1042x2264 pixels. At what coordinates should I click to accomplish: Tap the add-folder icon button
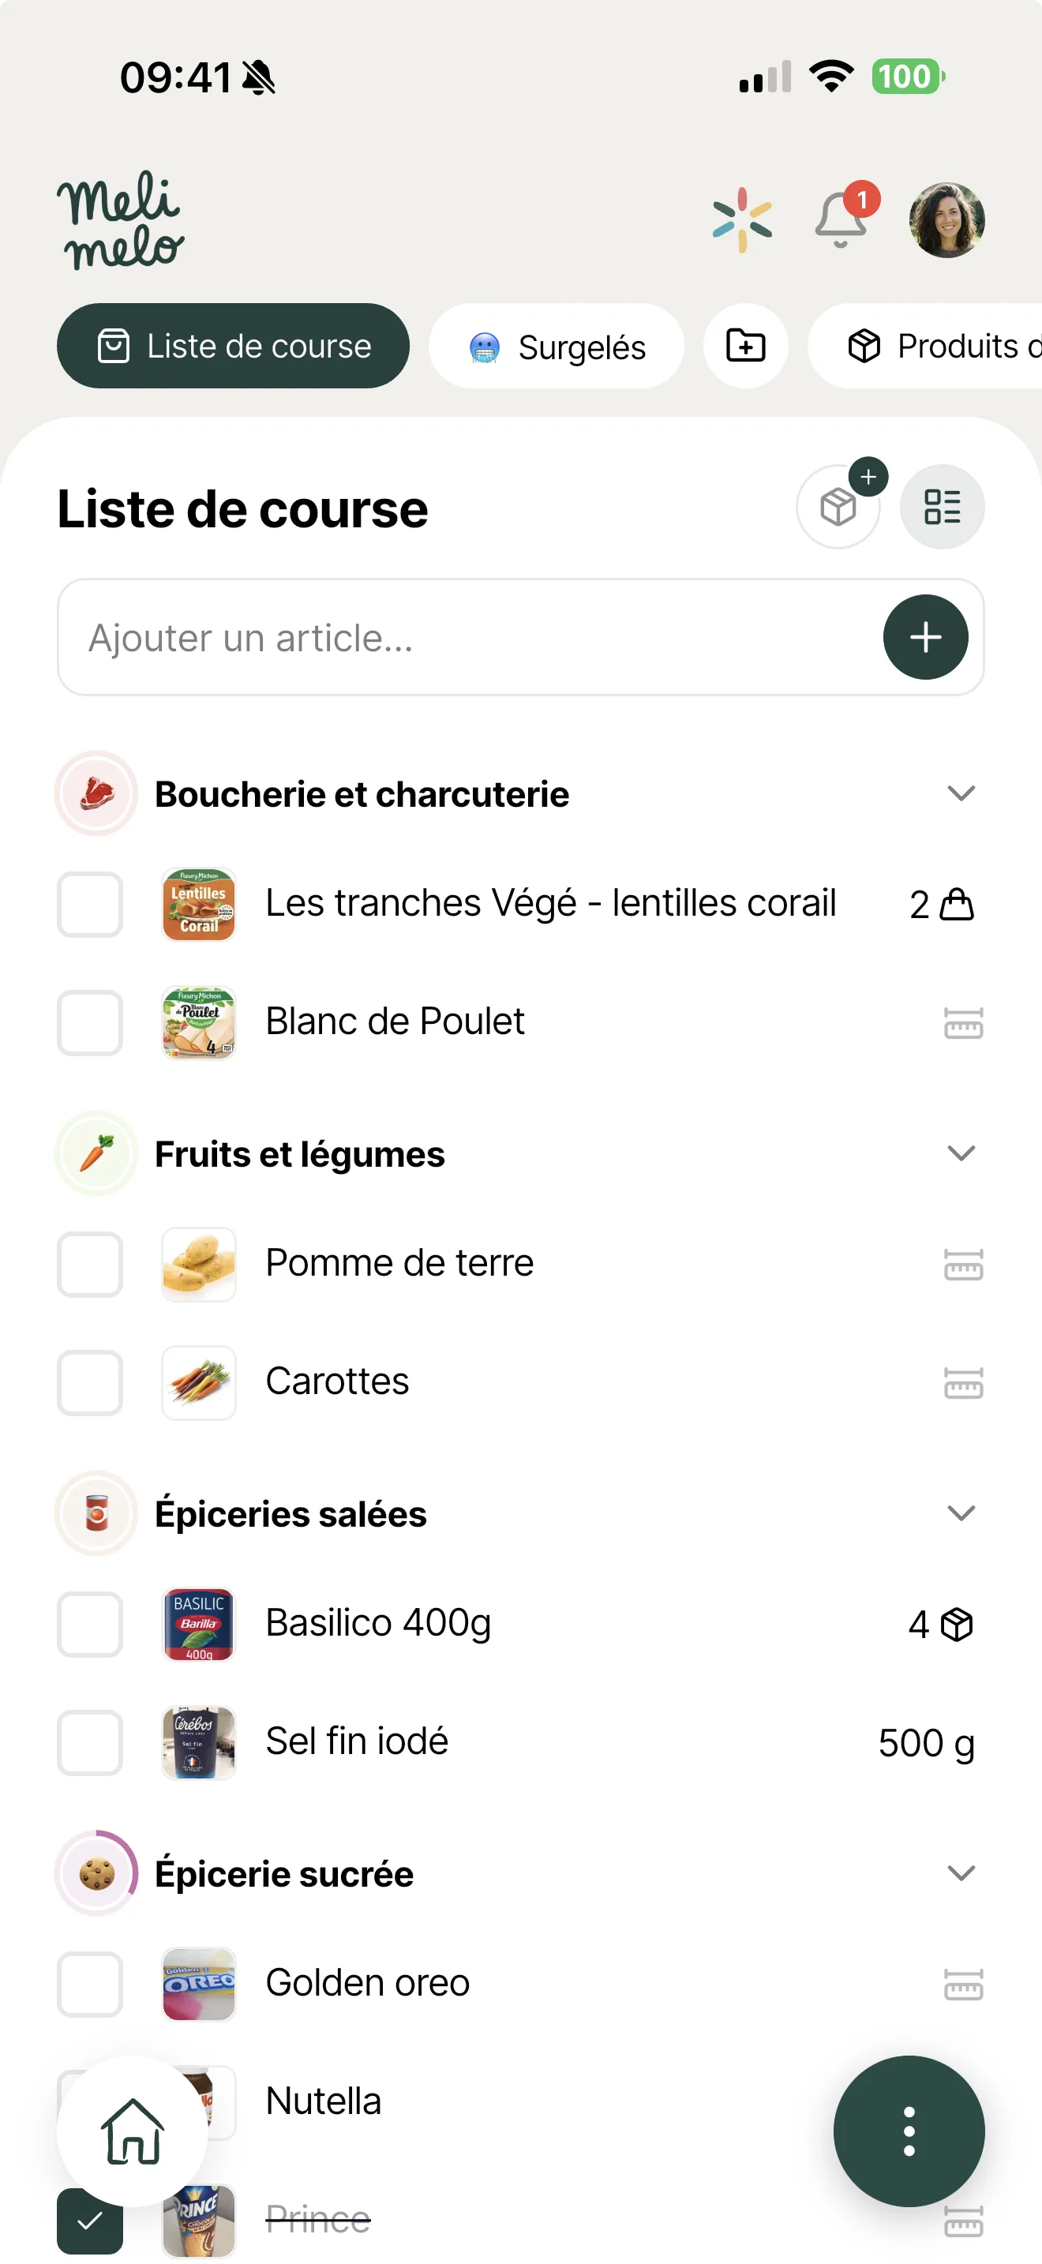tap(745, 347)
